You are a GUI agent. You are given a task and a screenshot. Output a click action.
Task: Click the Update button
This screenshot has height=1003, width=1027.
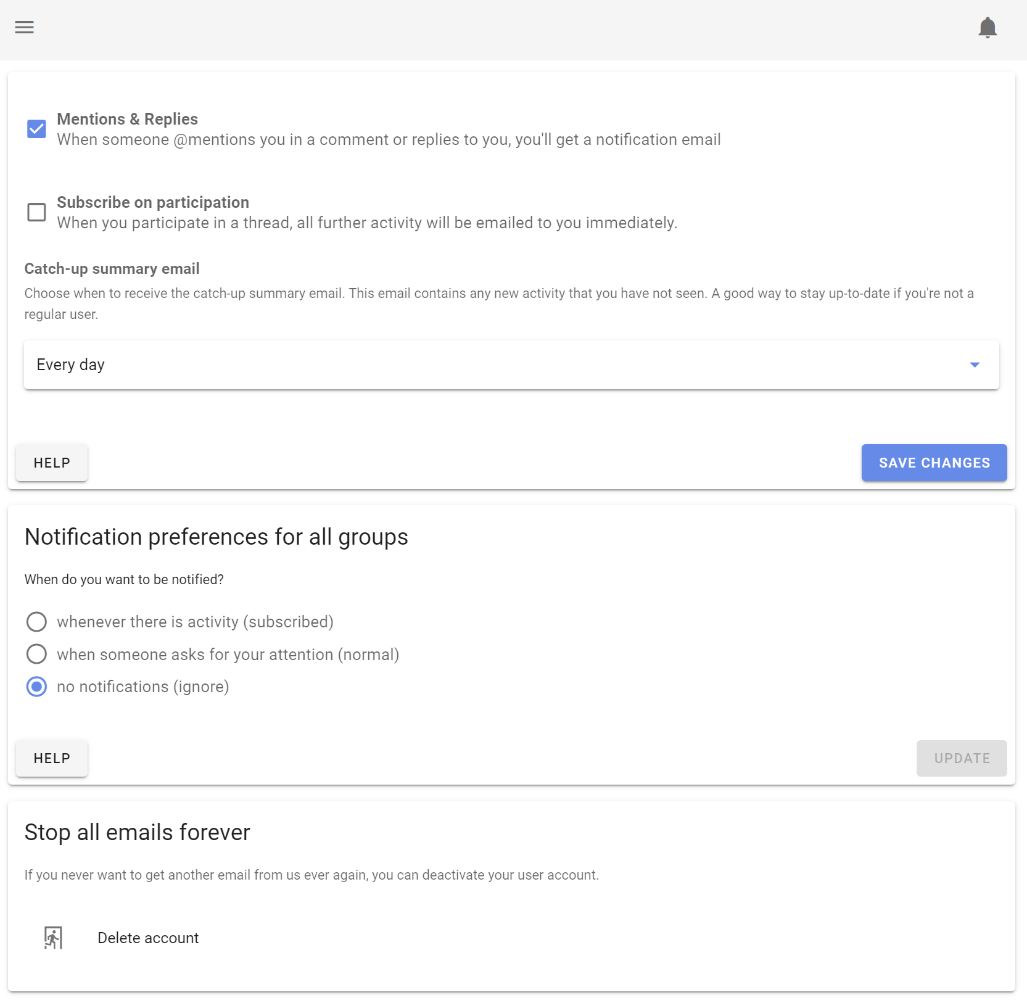tap(962, 758)
